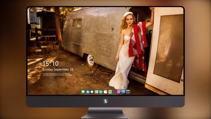
Task: Open the Clock app in the dock
Action: tap(92, 92)
